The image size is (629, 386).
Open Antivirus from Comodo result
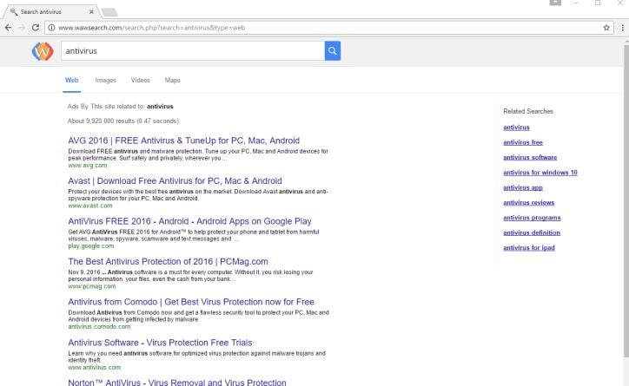pyautogui.click(x=191, y=302)
